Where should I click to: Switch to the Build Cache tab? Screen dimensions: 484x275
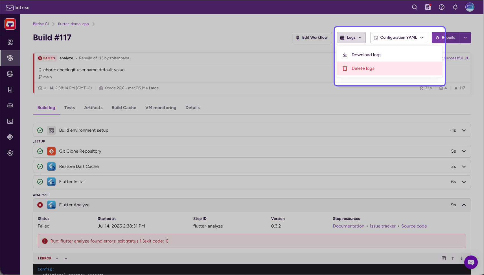click(x=124, y=108)
